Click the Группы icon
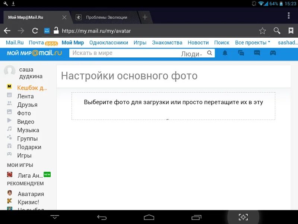This screenshot has height=224, width=298. tap(9, 137)
